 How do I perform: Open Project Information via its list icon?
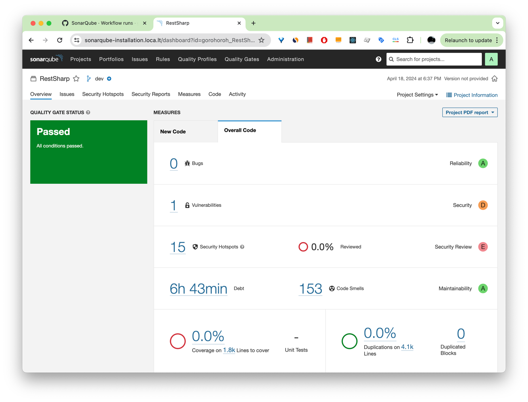tap(449, 95)
